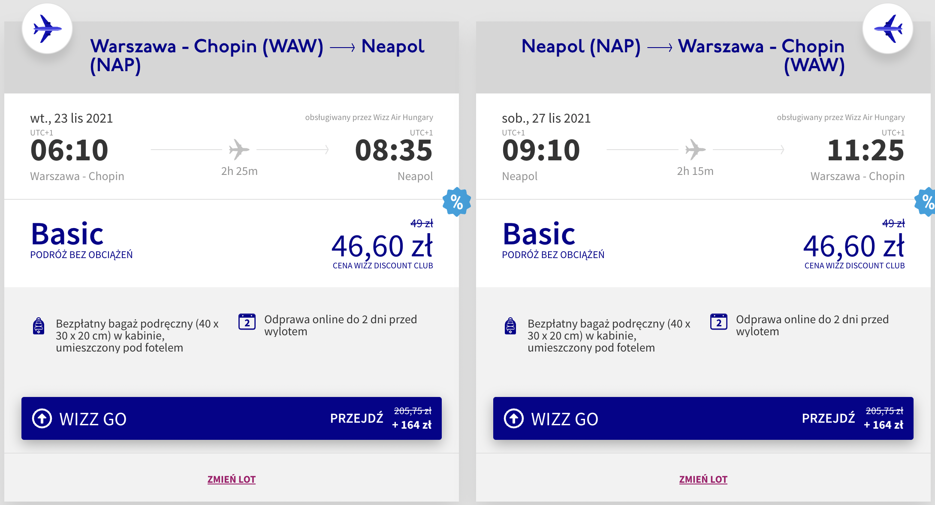Click the backpack baggage icon in outbound card
Viewport: 935px width, 505px height.
tap(39, 326)
